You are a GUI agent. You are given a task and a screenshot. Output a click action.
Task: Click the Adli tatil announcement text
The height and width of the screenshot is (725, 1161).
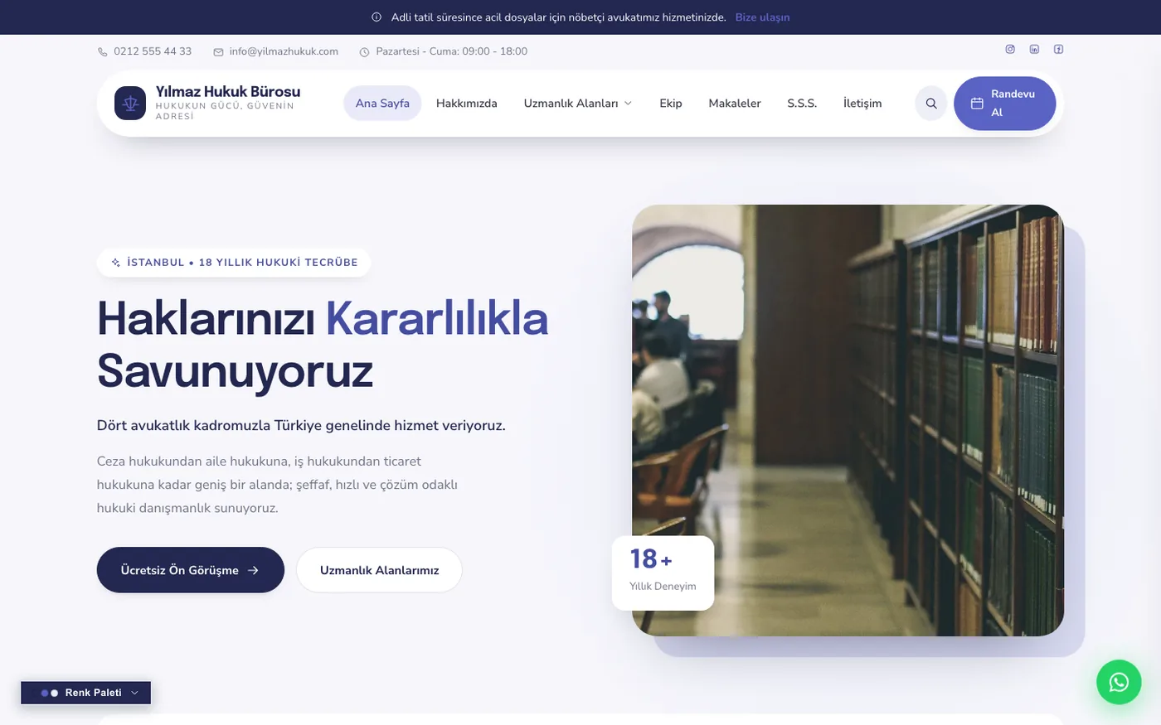click(559, 17)
